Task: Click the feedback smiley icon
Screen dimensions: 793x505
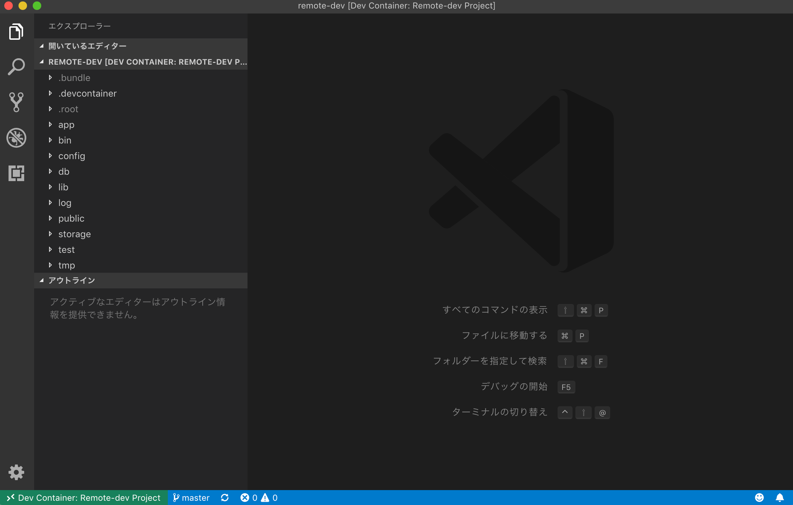Action: pyautogui.click(x=759, y=498)
